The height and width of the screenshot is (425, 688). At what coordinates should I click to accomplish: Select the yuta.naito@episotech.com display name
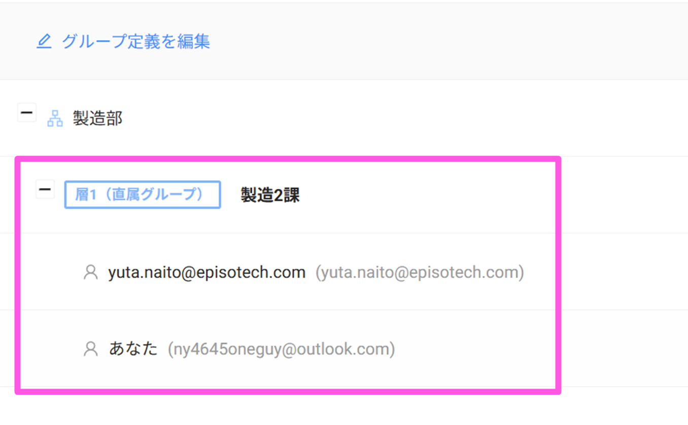(x=207, y=273)
